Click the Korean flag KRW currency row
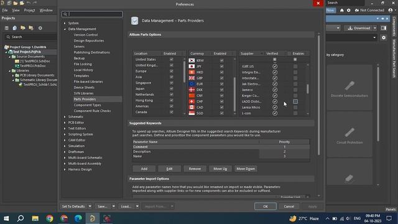 [x=211, y=60]
